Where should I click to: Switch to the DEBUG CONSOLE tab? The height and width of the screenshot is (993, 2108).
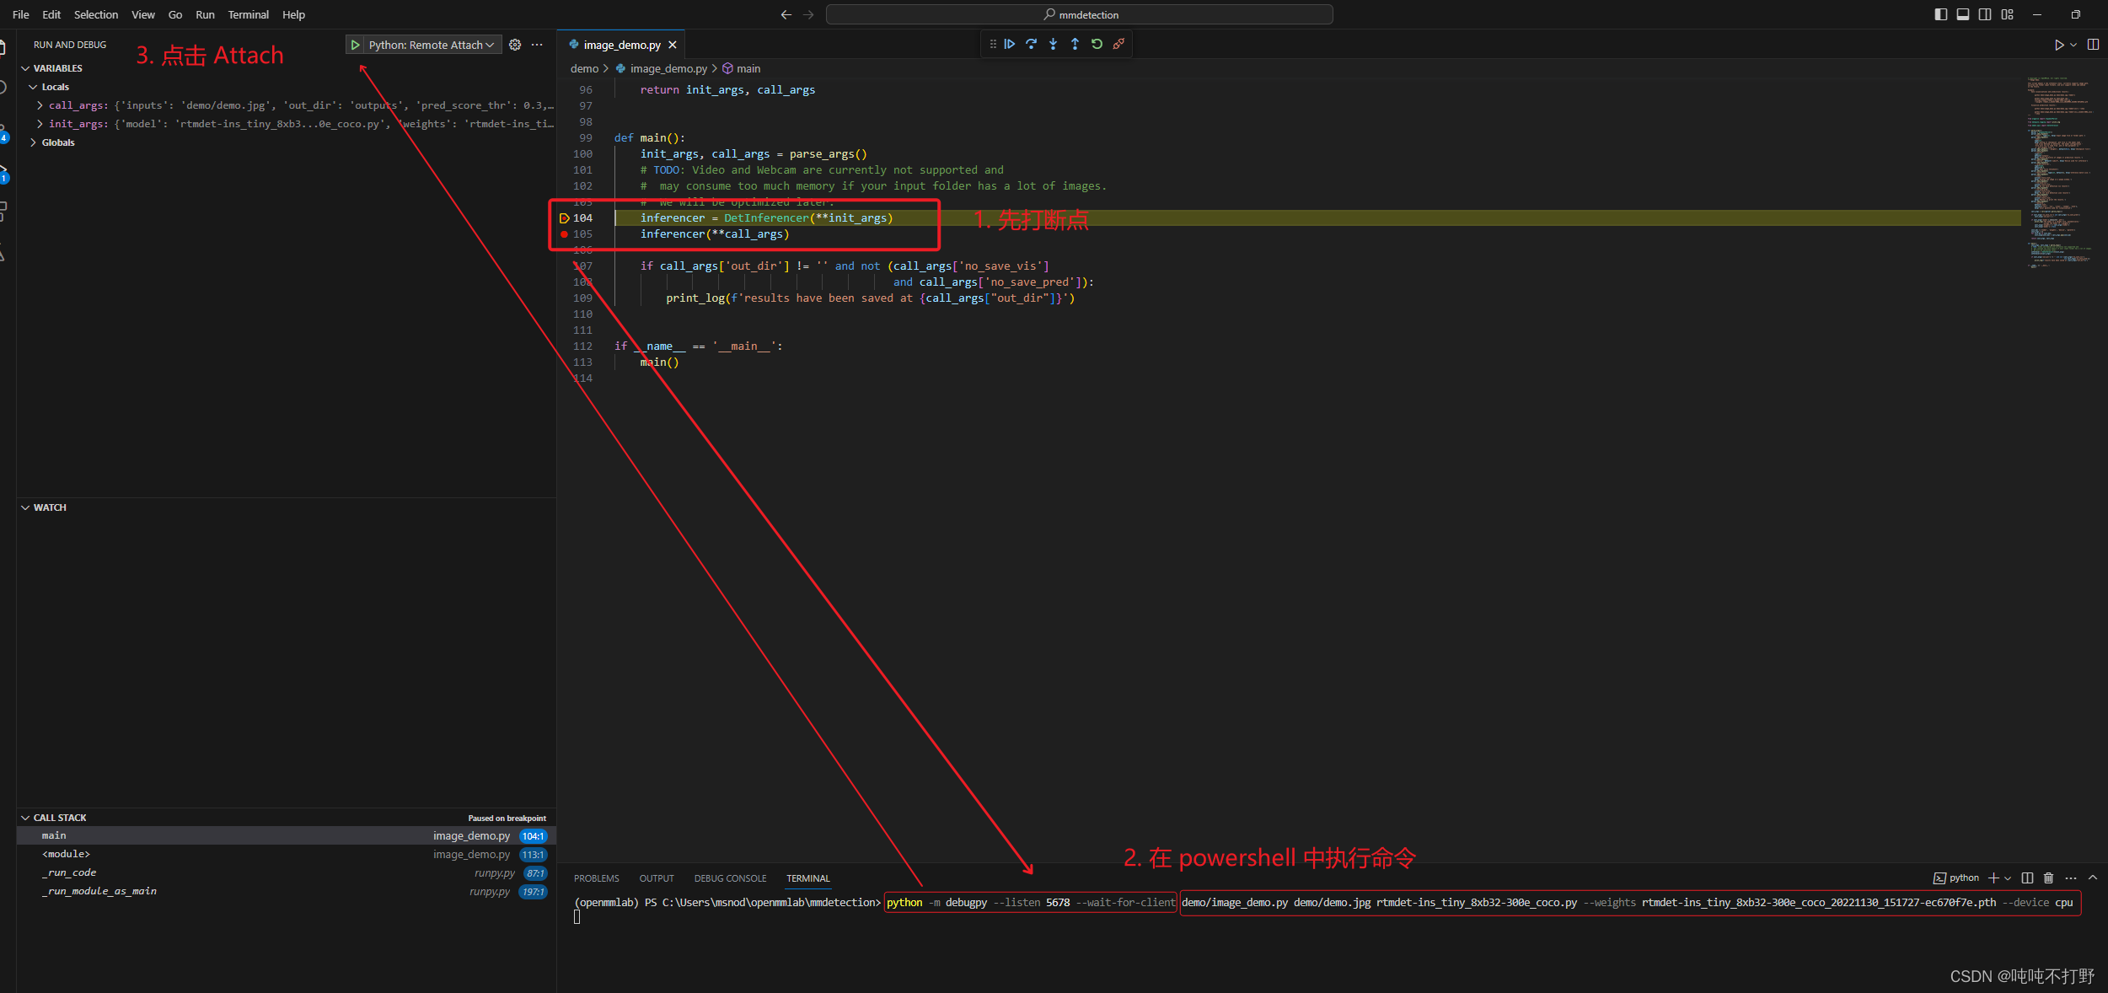[x=730, y=878]
